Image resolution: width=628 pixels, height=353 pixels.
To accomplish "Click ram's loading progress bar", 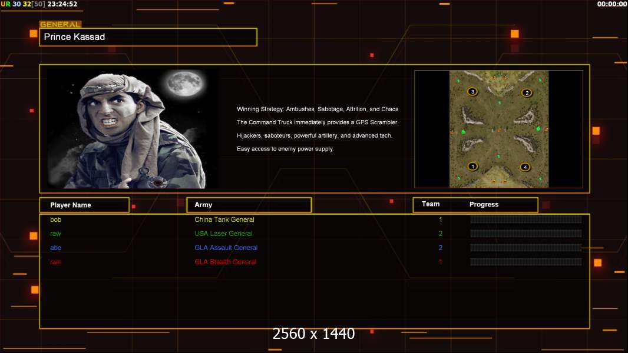I will 526,262.
